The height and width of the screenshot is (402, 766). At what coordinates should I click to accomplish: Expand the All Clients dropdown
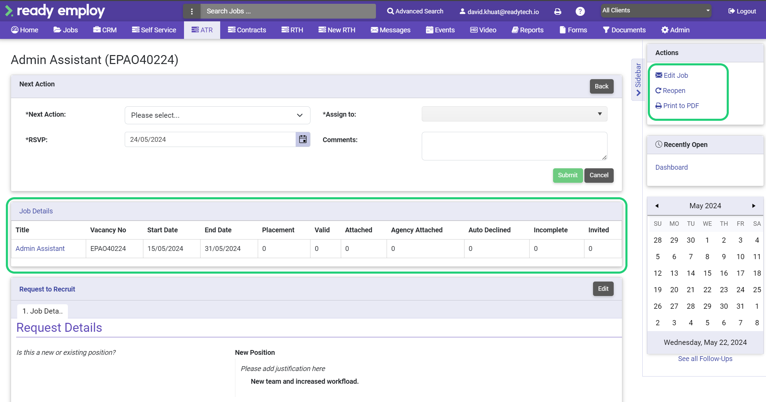(656, 11)
